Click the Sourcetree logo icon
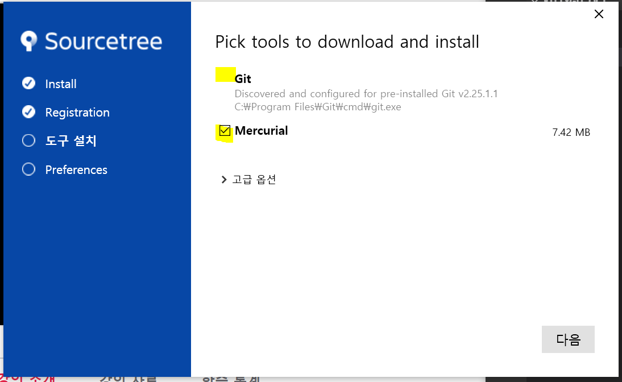The width and height of the screenshot is (622, 382). pos(29,41)
